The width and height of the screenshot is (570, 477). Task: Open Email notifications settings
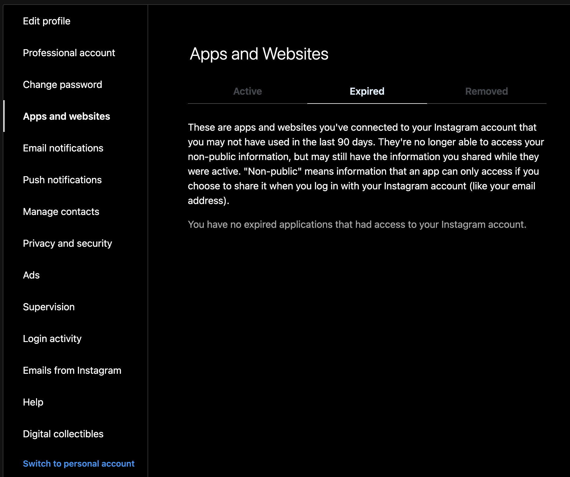[63, 148]
